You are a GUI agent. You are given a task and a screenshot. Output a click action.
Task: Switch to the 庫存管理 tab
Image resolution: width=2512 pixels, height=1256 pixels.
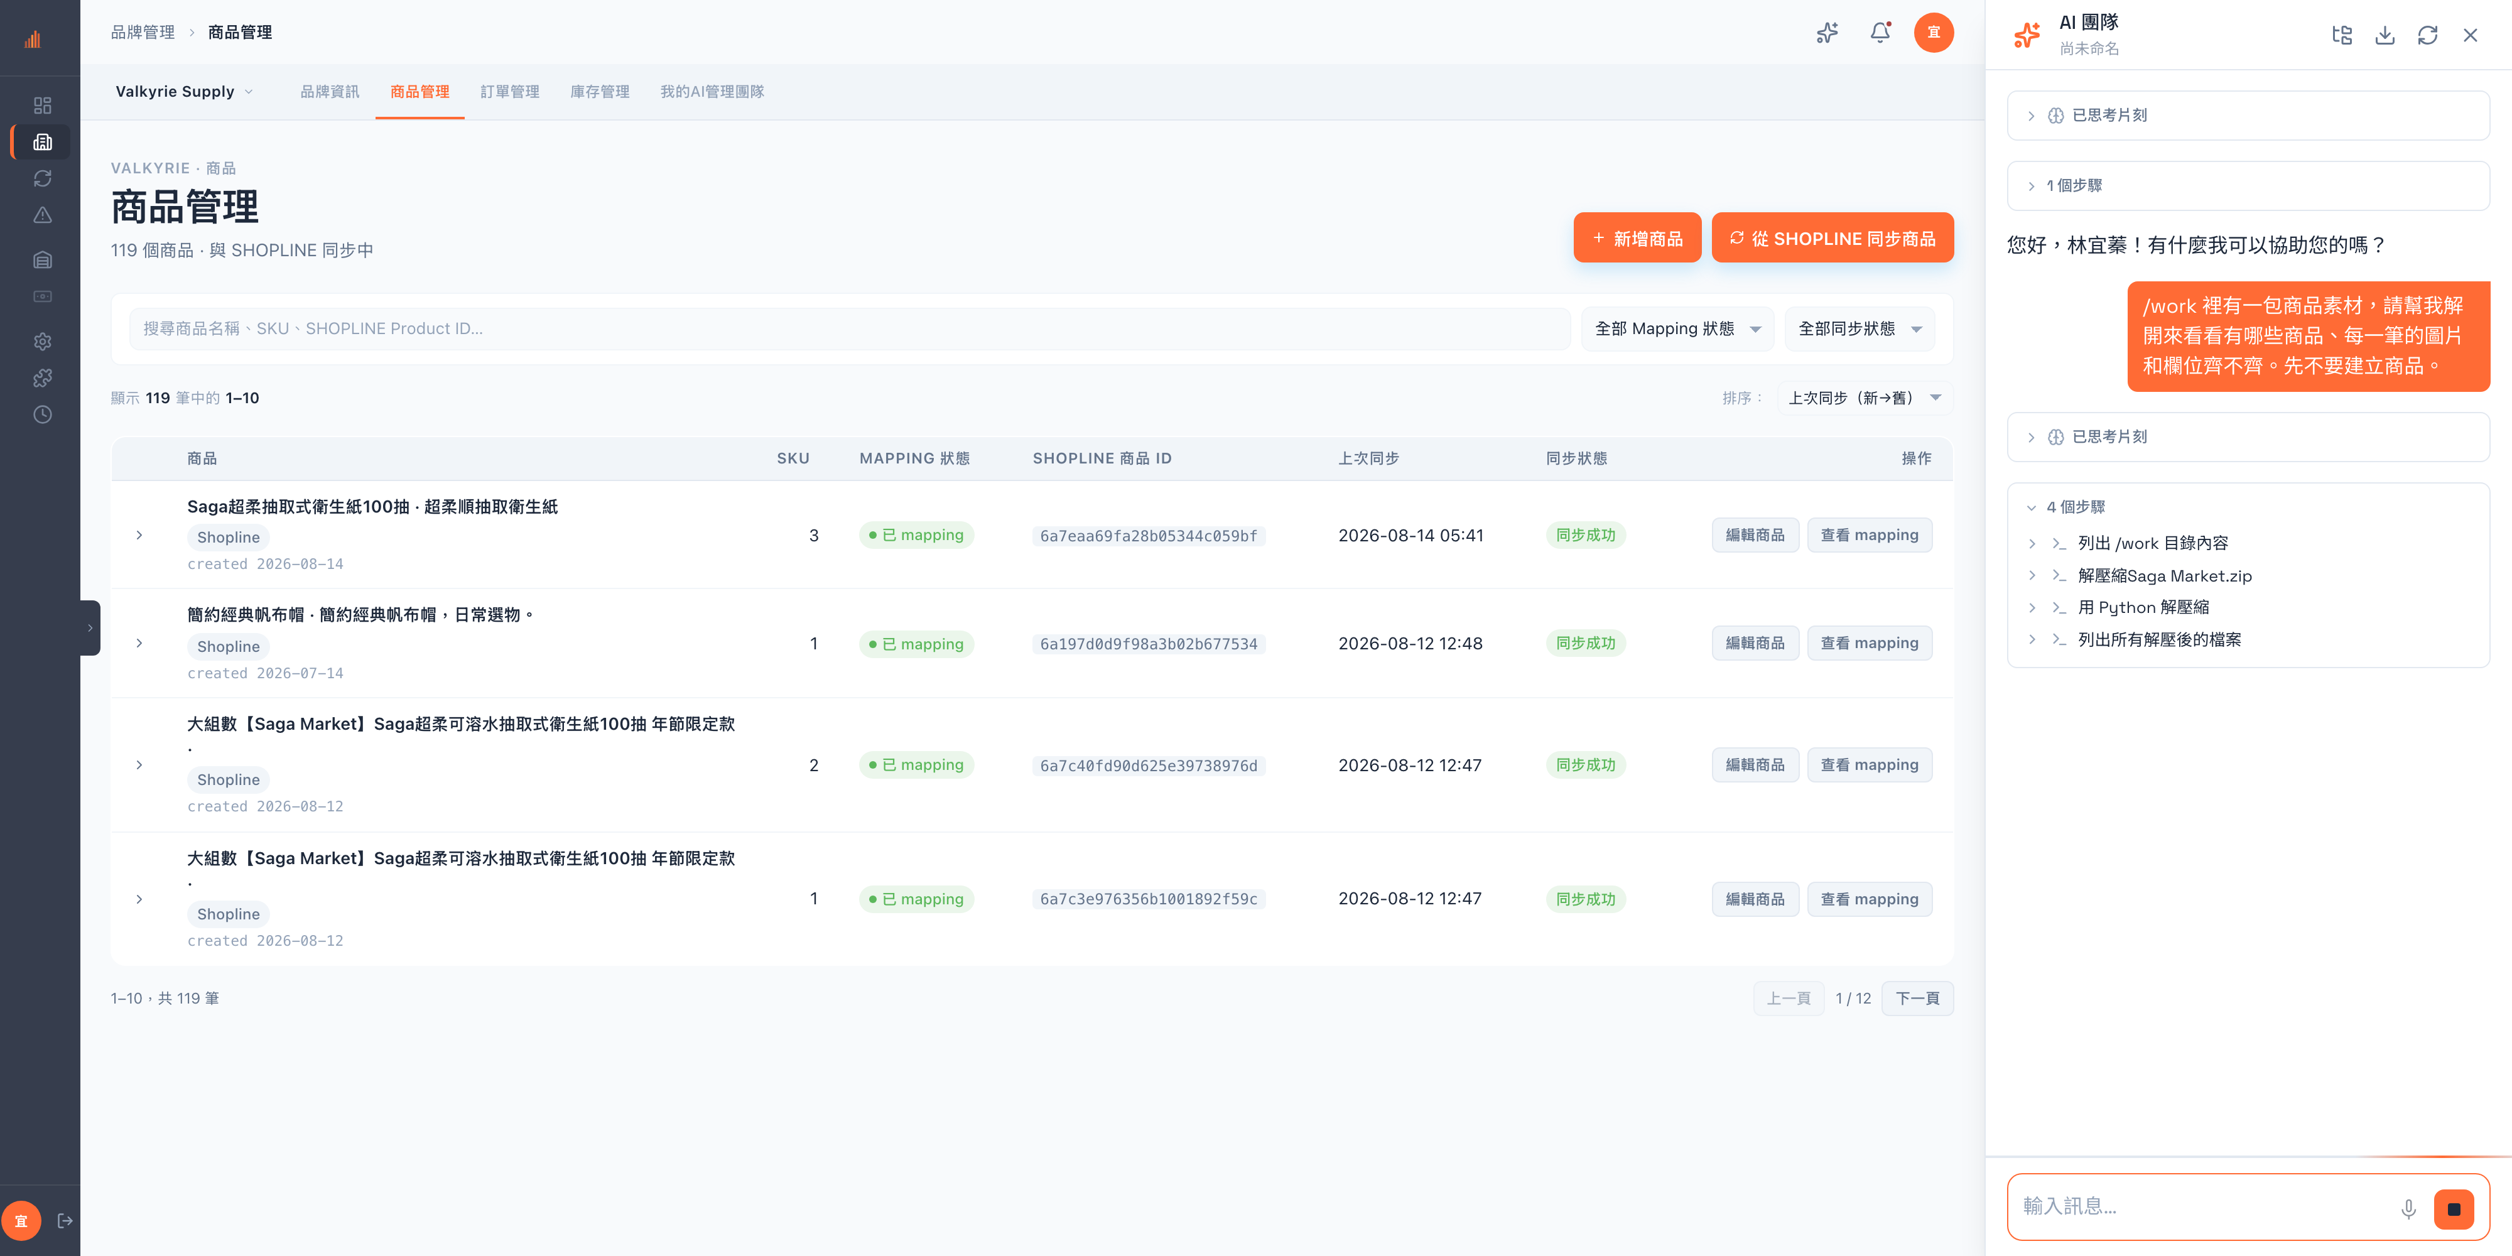(598, 92)
